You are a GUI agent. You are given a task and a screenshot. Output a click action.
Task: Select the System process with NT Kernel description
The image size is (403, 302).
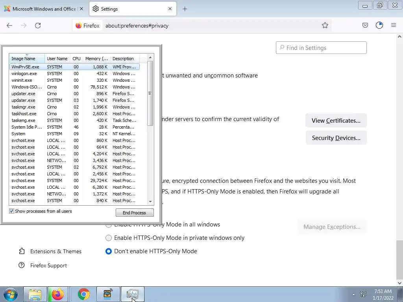74,134
